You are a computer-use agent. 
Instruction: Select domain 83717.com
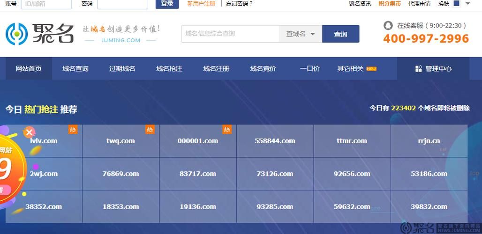point(198,174)
